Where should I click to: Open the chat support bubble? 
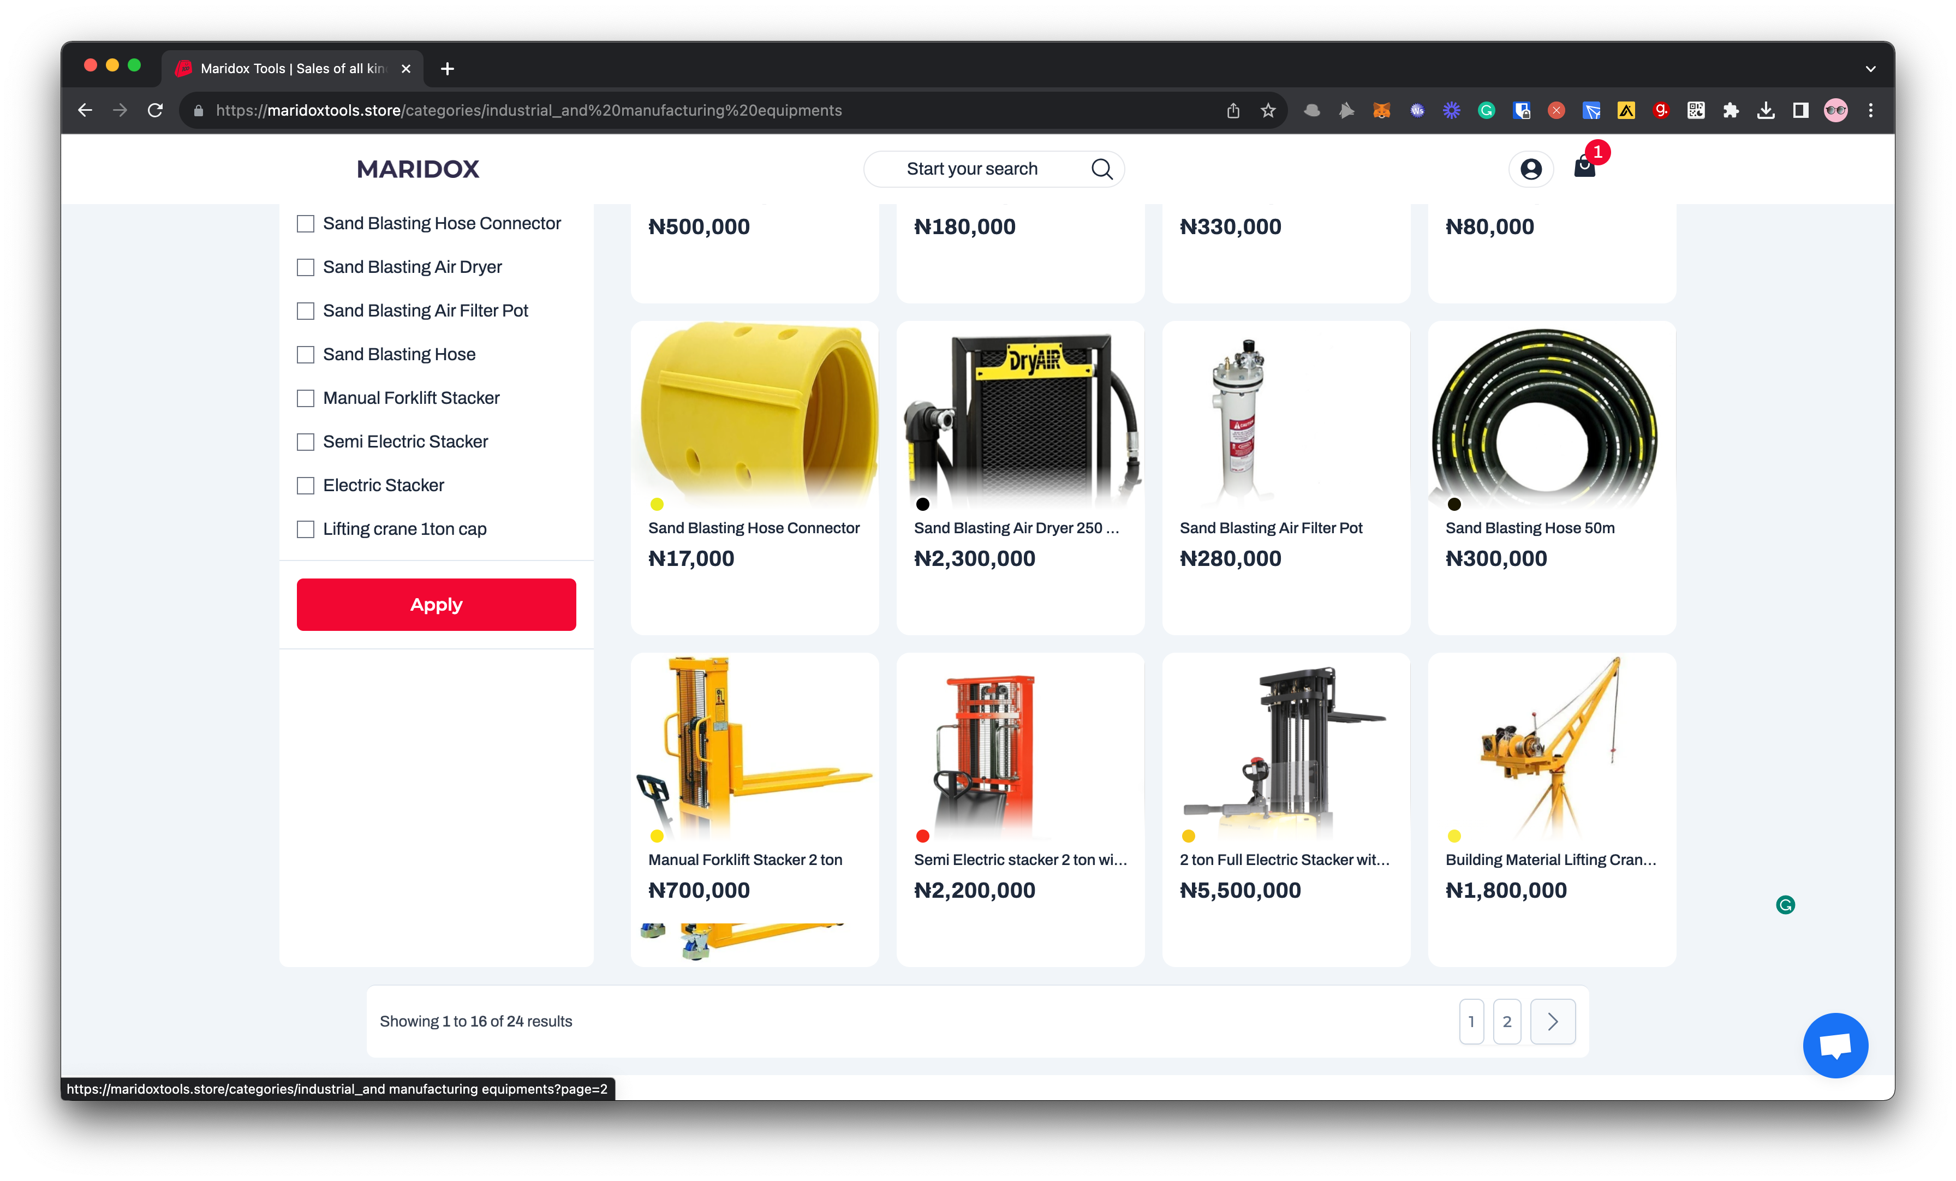coord(1835,1045)
